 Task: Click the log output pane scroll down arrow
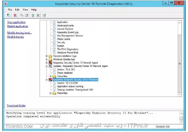(181, 122)
